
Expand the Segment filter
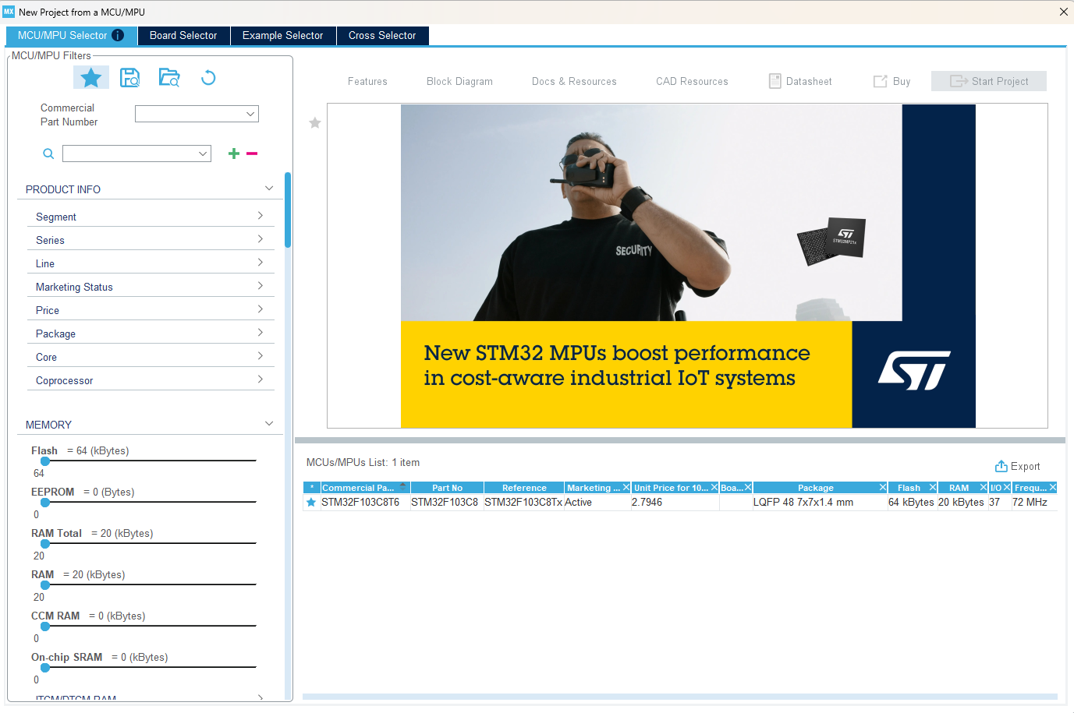[x=261, y=216]
